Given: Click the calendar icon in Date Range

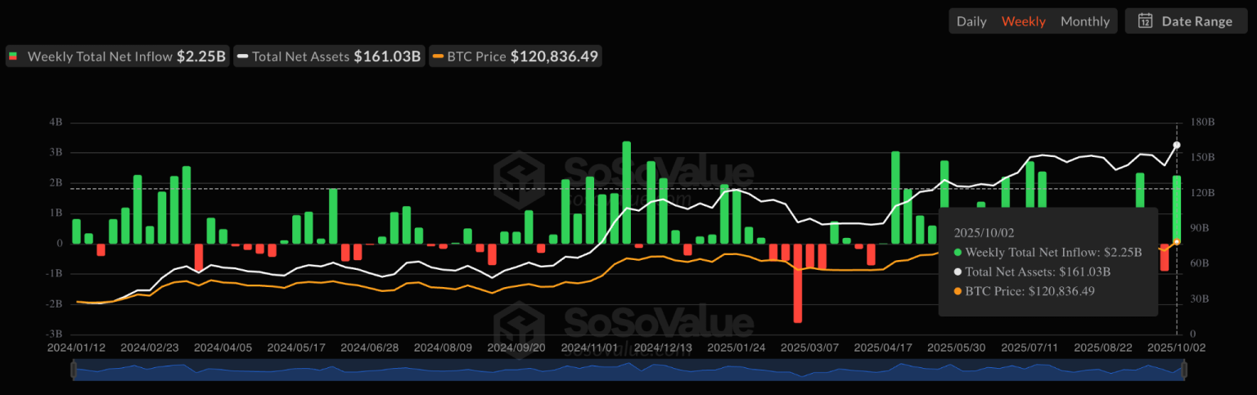Looking at the screenshot, I should (x=1146, y=21).
